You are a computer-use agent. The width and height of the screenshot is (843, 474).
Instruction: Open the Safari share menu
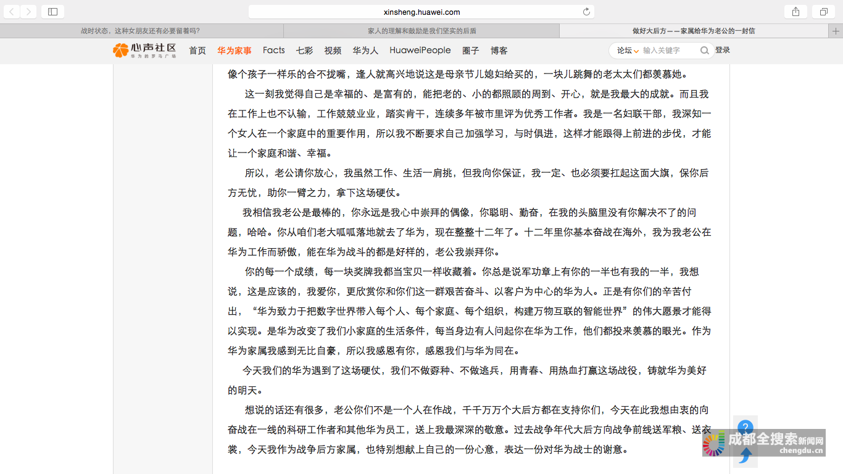pos(795,12)
